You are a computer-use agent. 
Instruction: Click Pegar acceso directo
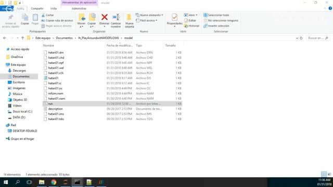[x=56, y=25]
